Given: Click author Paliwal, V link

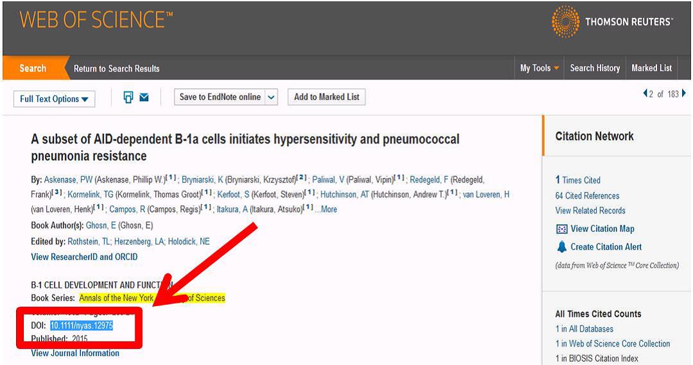Looking at the screenshot, I should tap(328, 180).
